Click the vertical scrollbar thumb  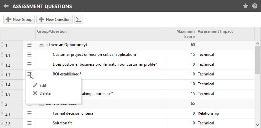(258, 60)
